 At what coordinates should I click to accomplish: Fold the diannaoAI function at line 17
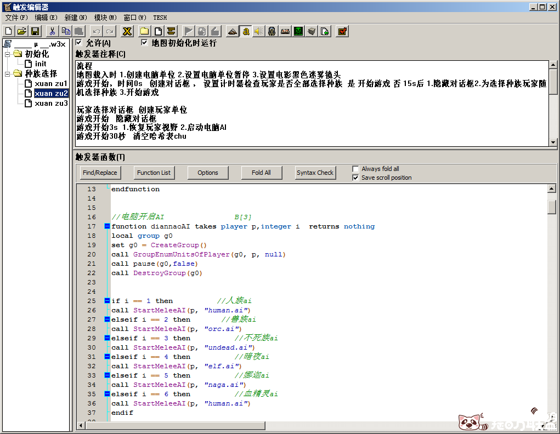pyautogui.click(x=107, y=226)
